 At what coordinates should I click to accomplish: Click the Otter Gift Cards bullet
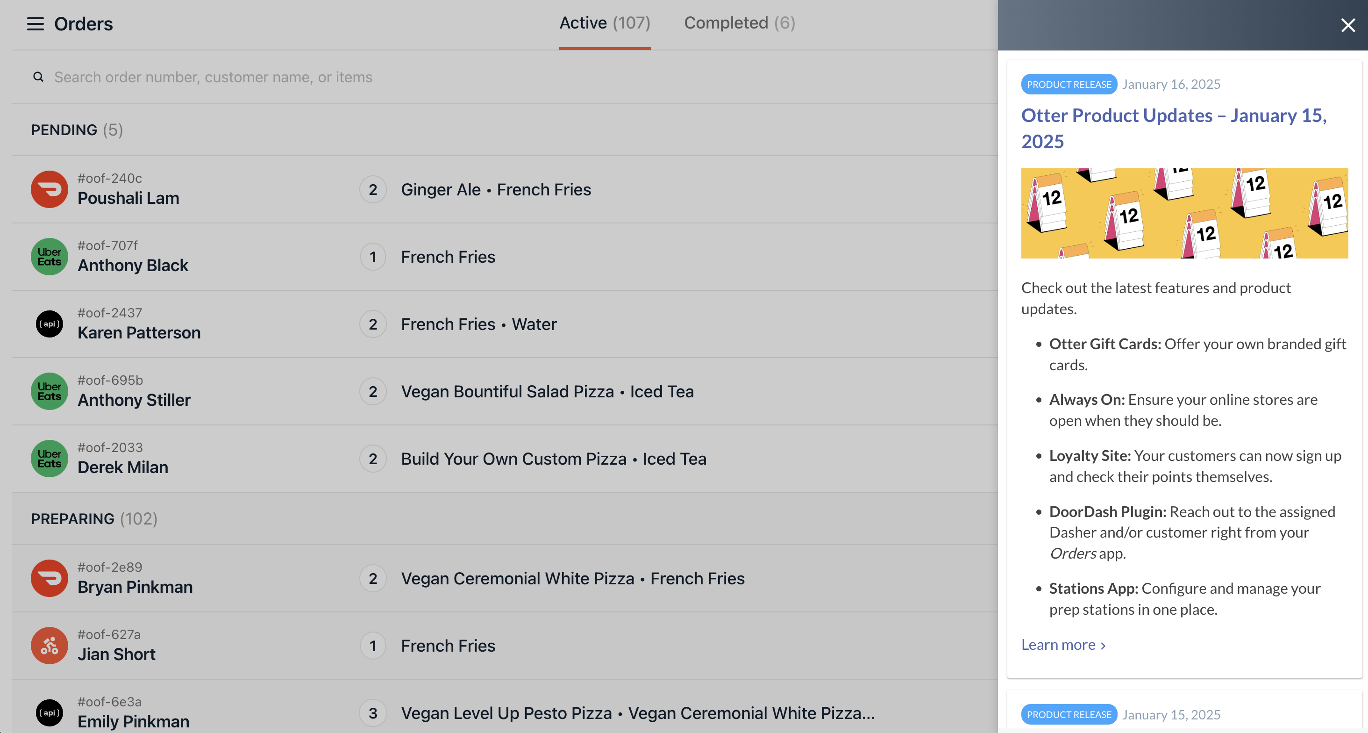[x=1197, y=354]
